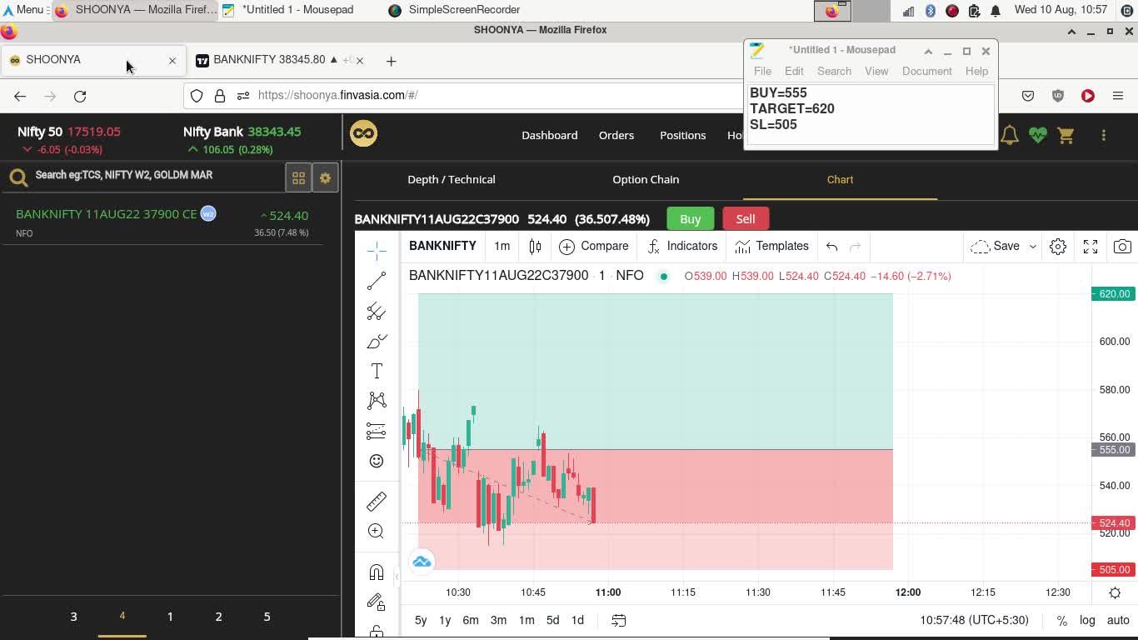The height and width of the screenshot is (640, 1138).
Task: Open the emoji icons tool
Action: coord(377,461)
